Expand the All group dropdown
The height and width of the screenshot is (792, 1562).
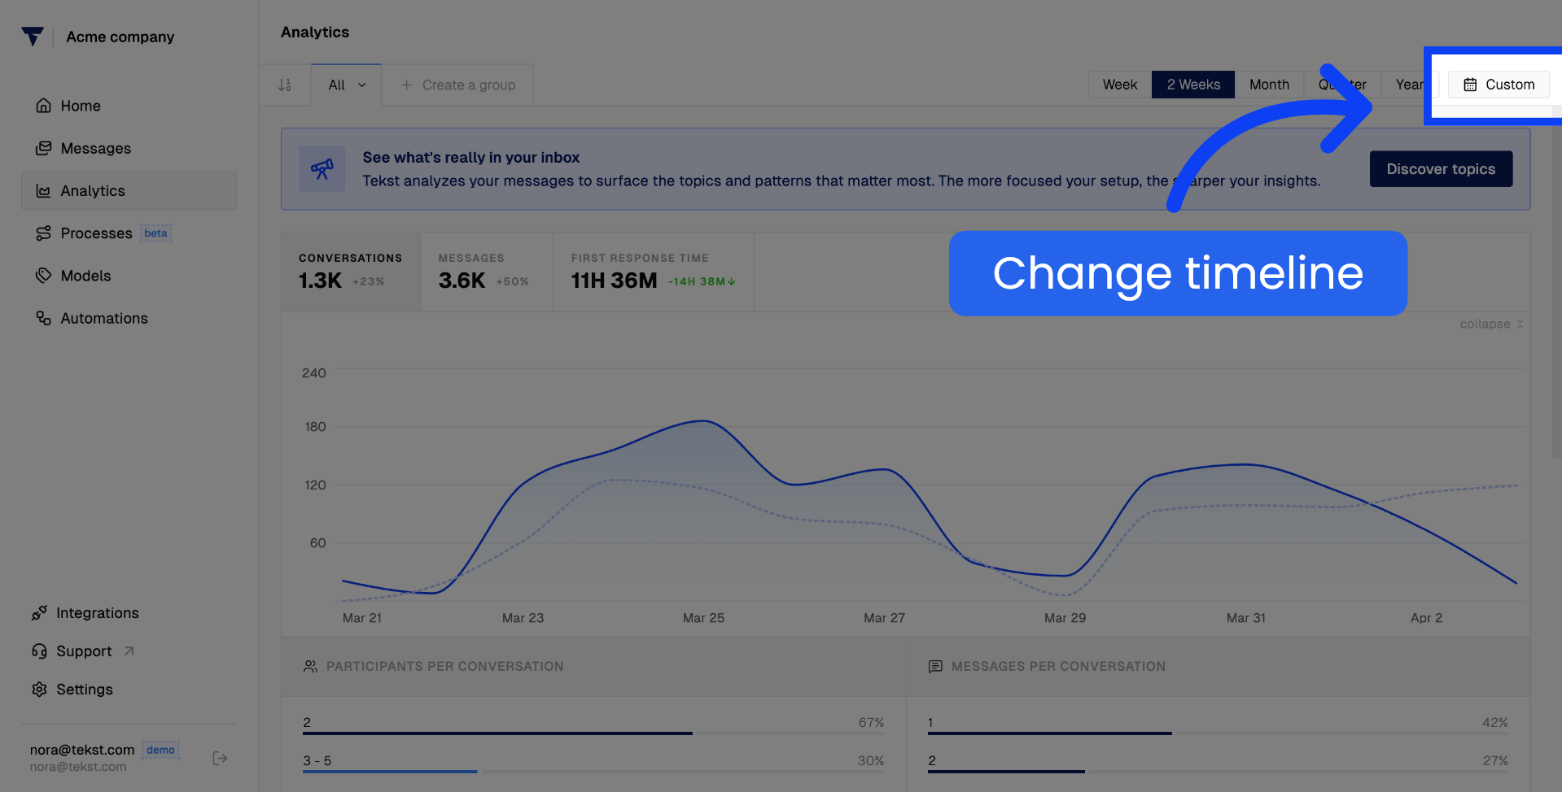(x=347, y=85)
